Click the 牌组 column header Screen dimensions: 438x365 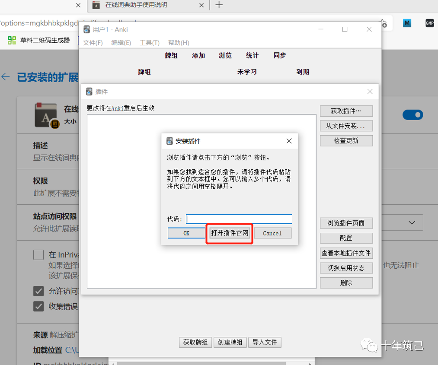(x=144, y=72)
